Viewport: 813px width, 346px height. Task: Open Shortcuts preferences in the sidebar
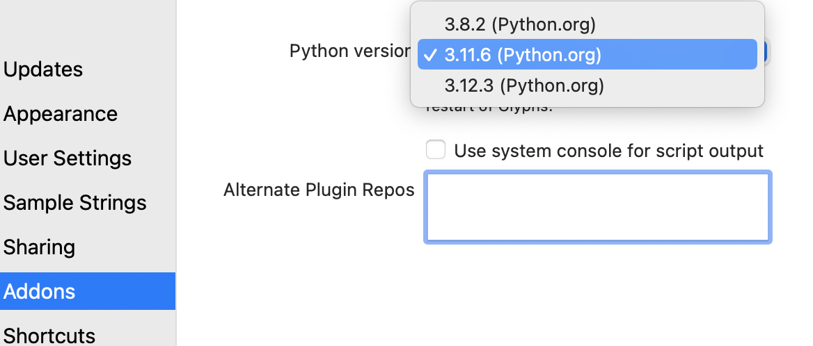click(49, 335)
